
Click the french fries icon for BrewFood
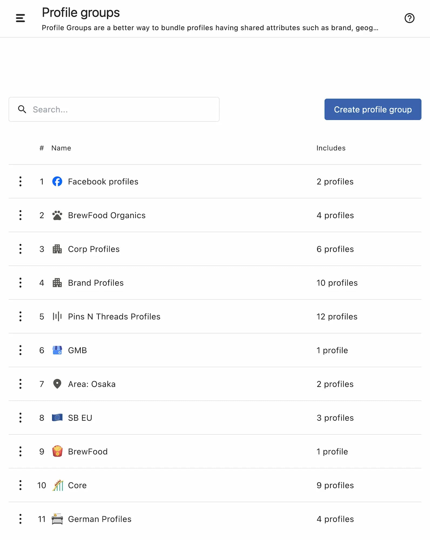click(x=57, y=451)
